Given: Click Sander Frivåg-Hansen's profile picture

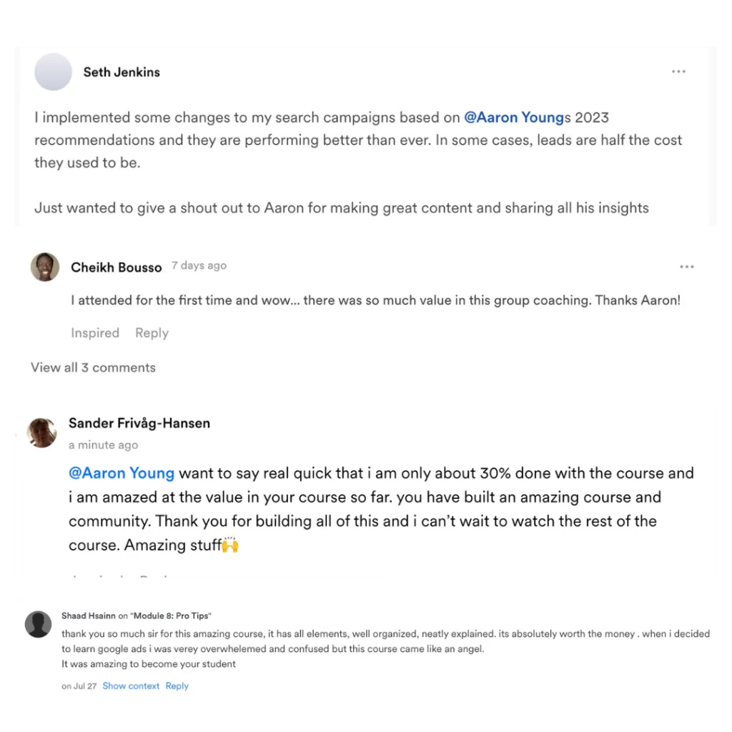Looking at the screenshot, I should click(41, 432).
